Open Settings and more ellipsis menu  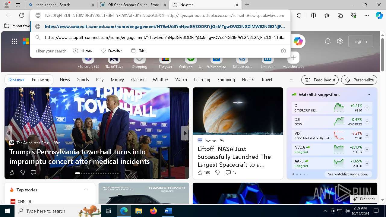coord(367,15)
